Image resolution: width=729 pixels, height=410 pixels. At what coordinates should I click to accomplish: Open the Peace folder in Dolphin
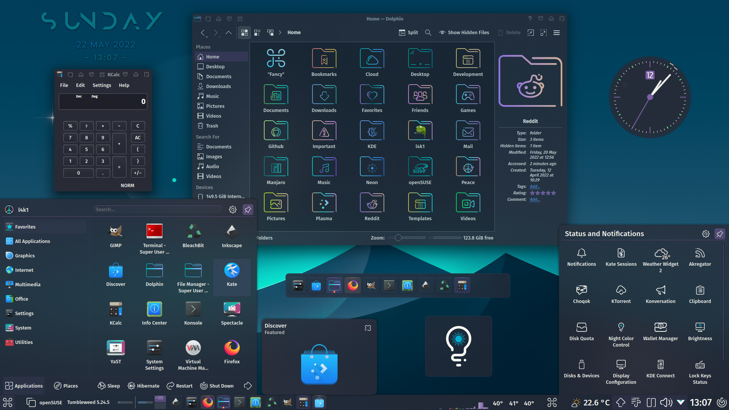[x=468, y=171]
